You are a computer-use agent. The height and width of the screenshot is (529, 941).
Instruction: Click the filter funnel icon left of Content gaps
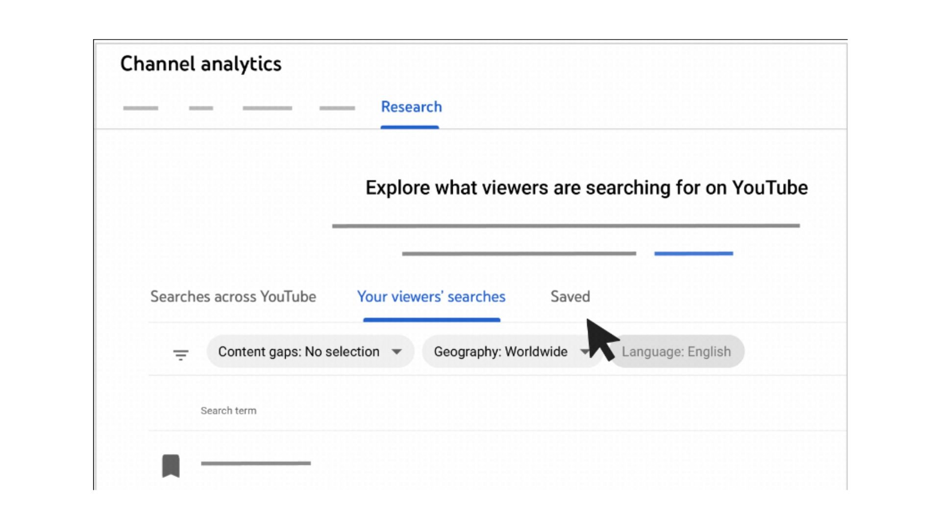tap(180, 355)
